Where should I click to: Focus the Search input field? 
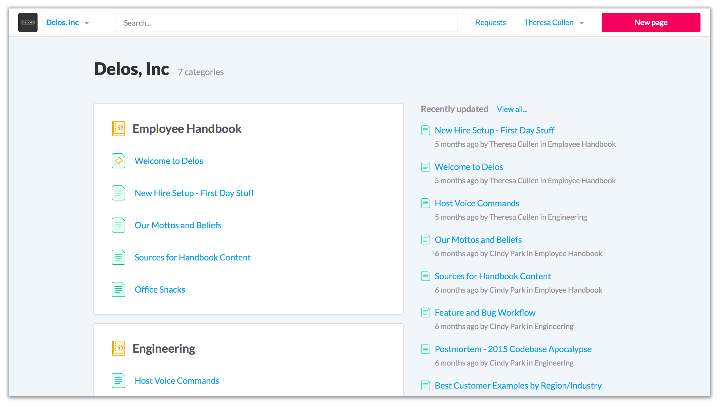(x=286, y=23)
